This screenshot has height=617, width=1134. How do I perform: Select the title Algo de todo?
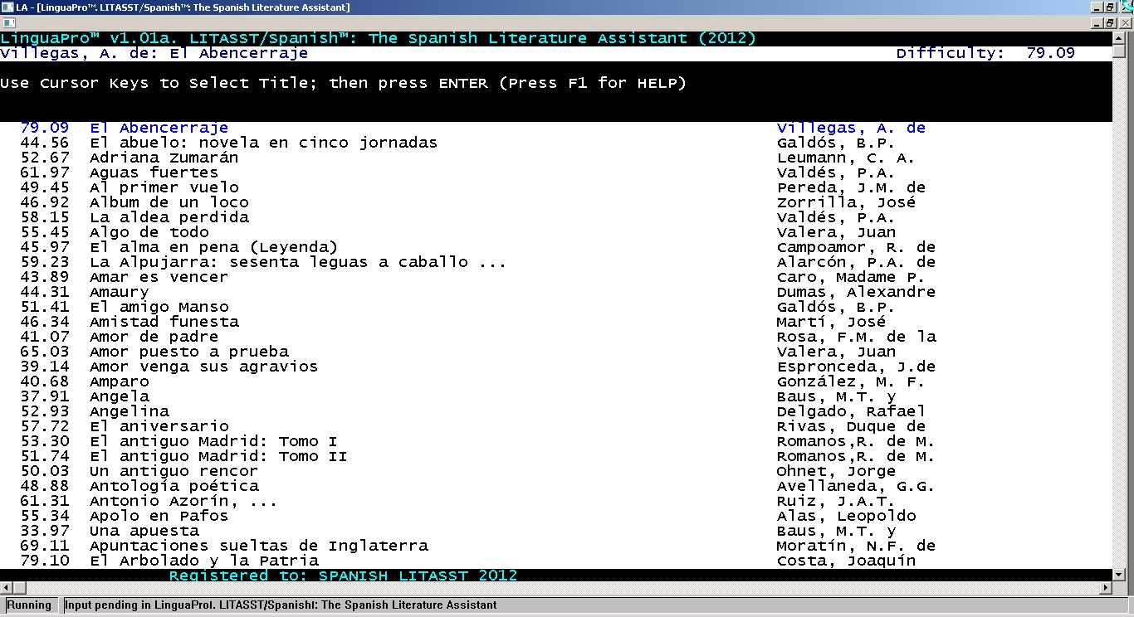point(149,232)
